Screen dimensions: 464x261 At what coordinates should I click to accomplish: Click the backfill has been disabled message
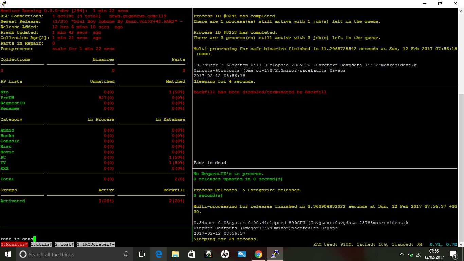tap(260, 92)
